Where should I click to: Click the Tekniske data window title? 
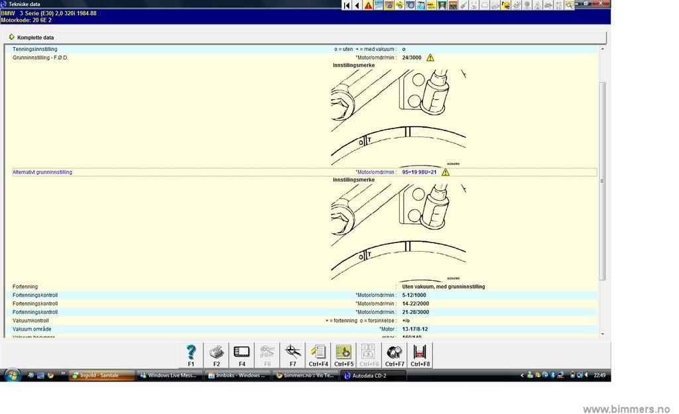[x=25, y=4]
